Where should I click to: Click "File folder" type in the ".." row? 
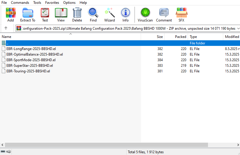(x=197, y=43)
